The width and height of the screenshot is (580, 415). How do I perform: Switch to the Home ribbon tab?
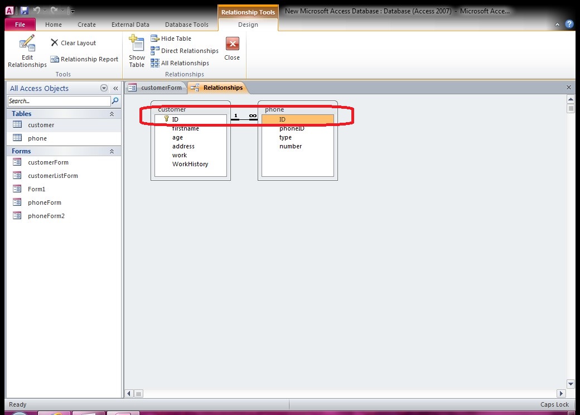tap(54, 25)
